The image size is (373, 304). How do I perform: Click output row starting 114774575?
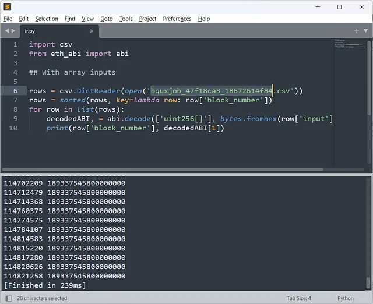click(x=65, y=220)
